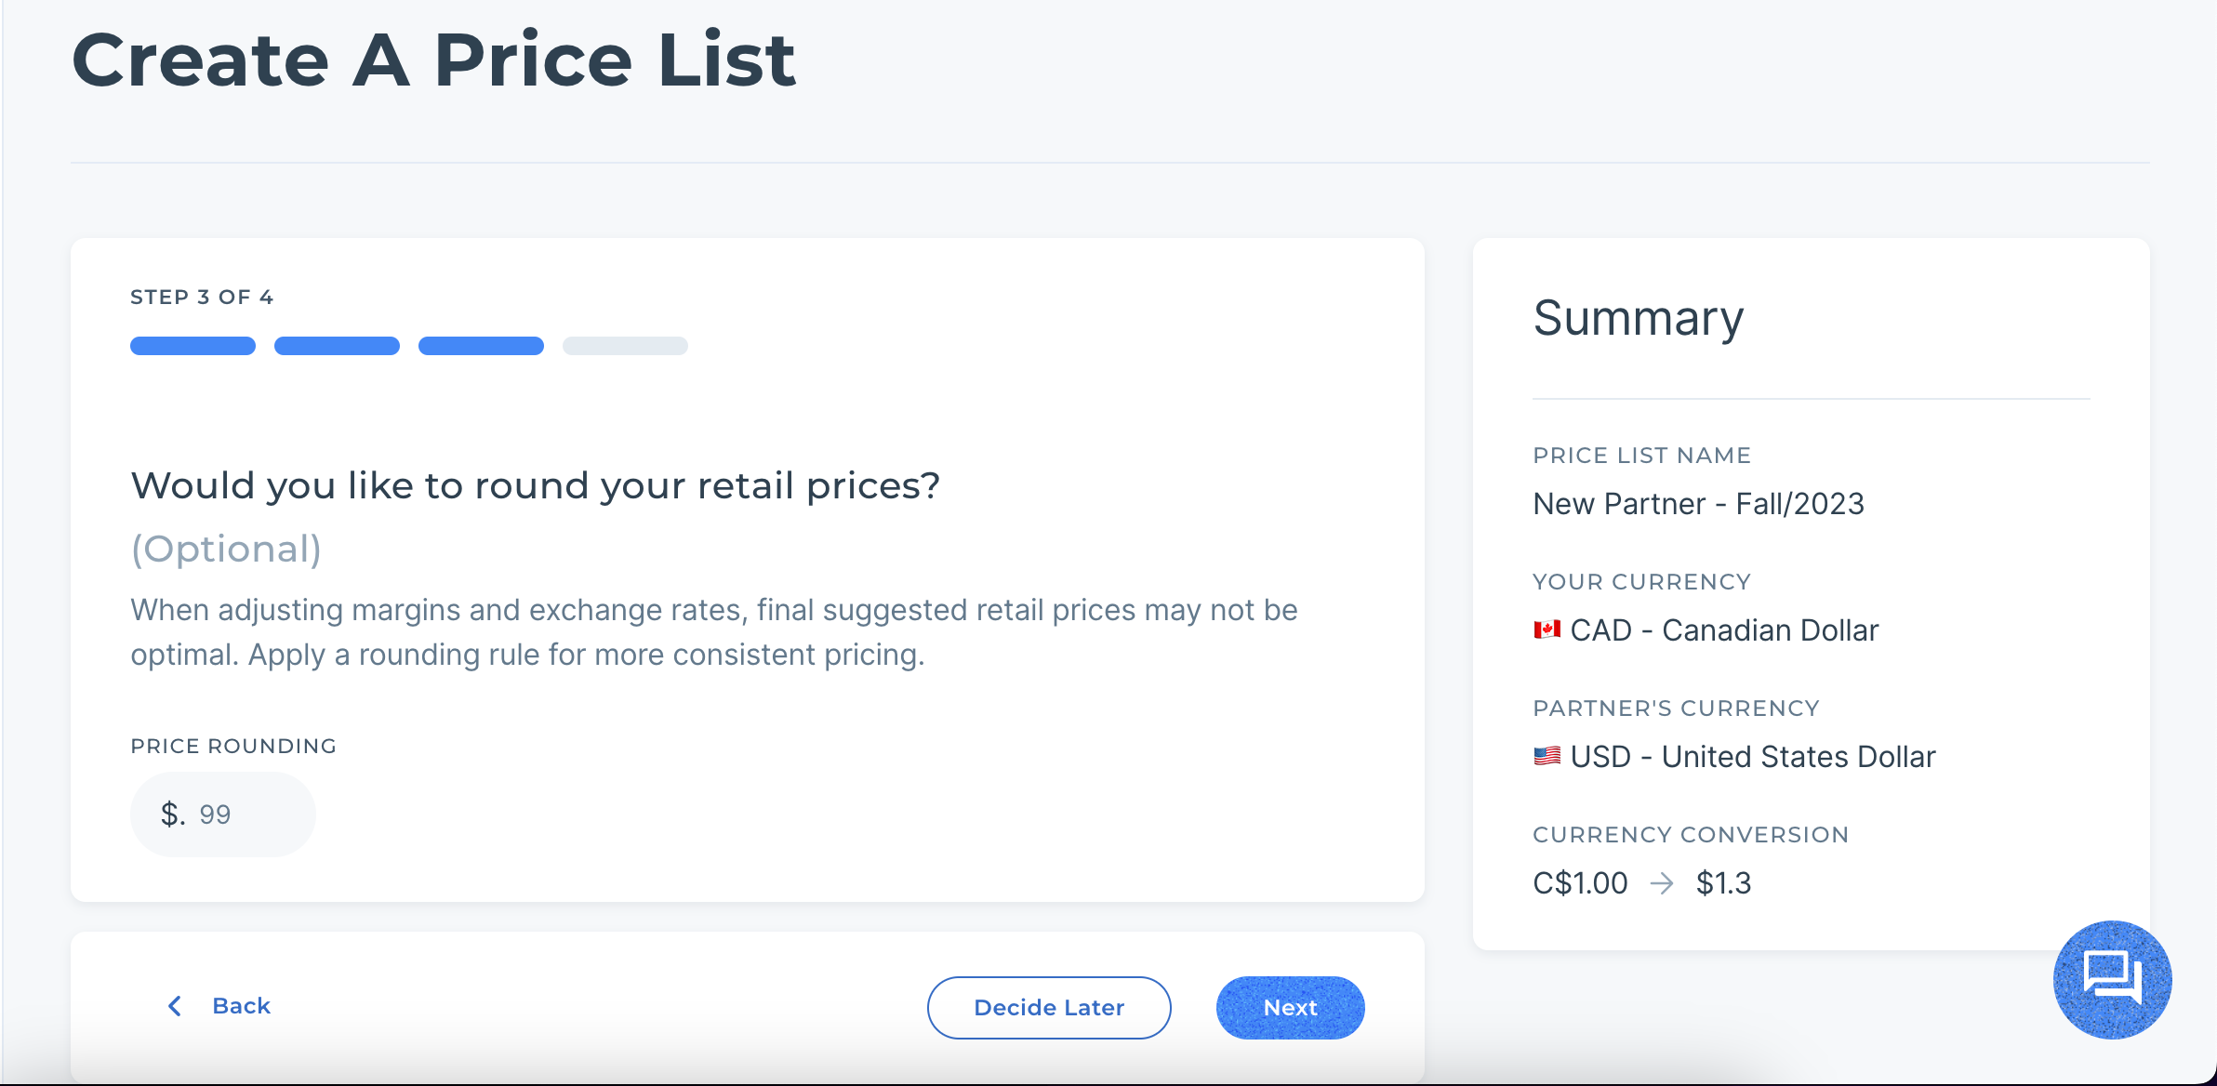Click the $1.3 converted rate value
The height and width of the screenshot is (1086, 2217).
[x=1723, y=883]
